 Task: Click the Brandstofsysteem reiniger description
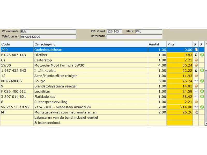(91, 86)
